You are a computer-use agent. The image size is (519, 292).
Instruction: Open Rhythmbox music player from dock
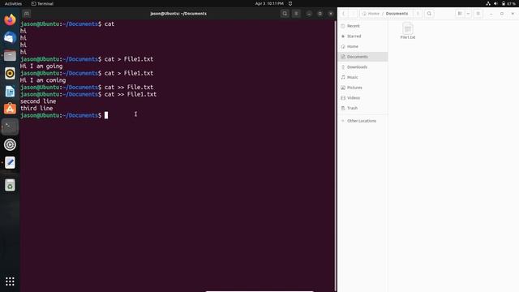pos(10,74)
